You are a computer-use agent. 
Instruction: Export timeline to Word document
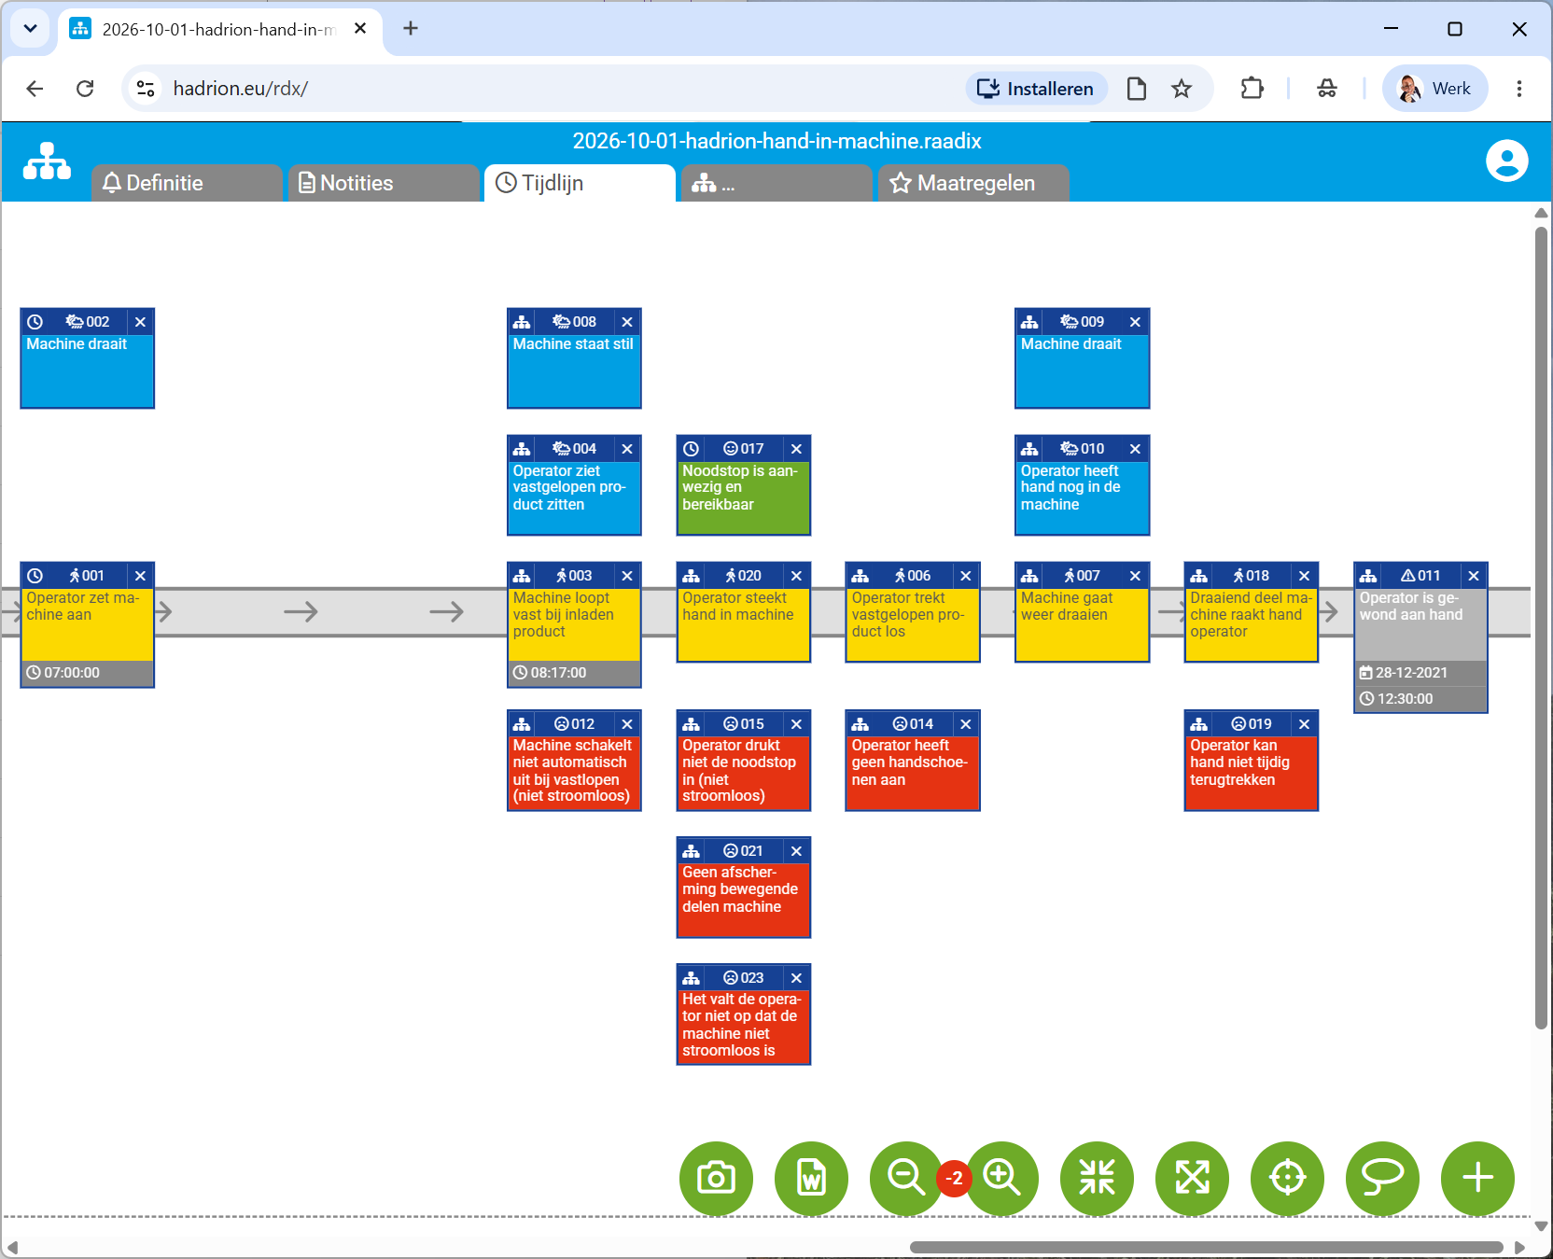click(x=811, y=1179)
